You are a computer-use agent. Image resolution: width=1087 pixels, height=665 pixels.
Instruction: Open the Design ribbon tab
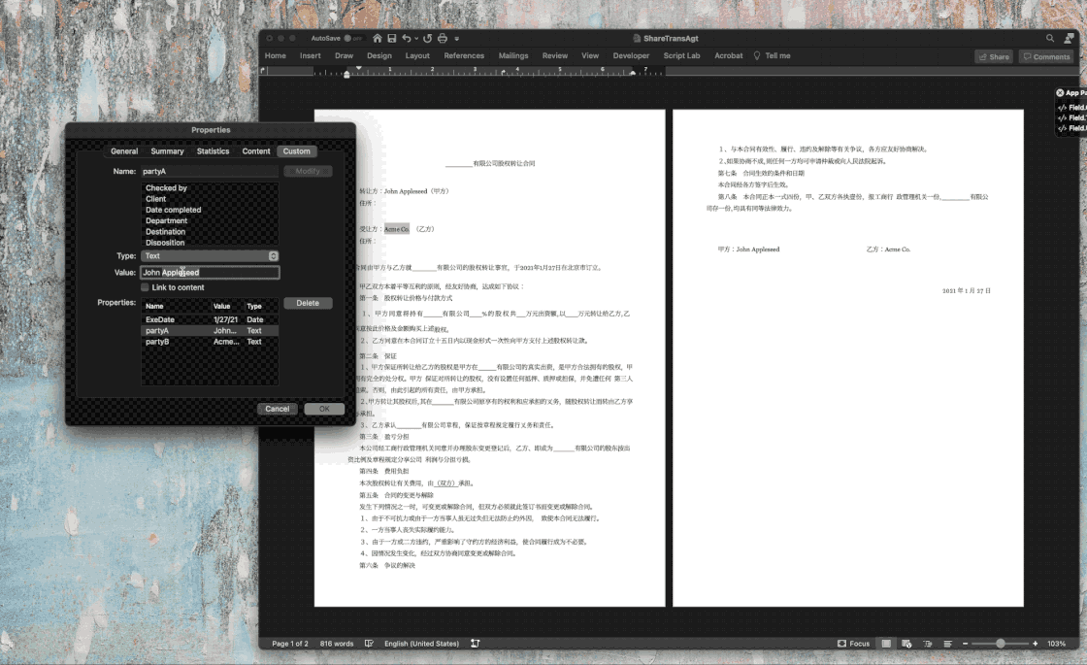[379, 55]
